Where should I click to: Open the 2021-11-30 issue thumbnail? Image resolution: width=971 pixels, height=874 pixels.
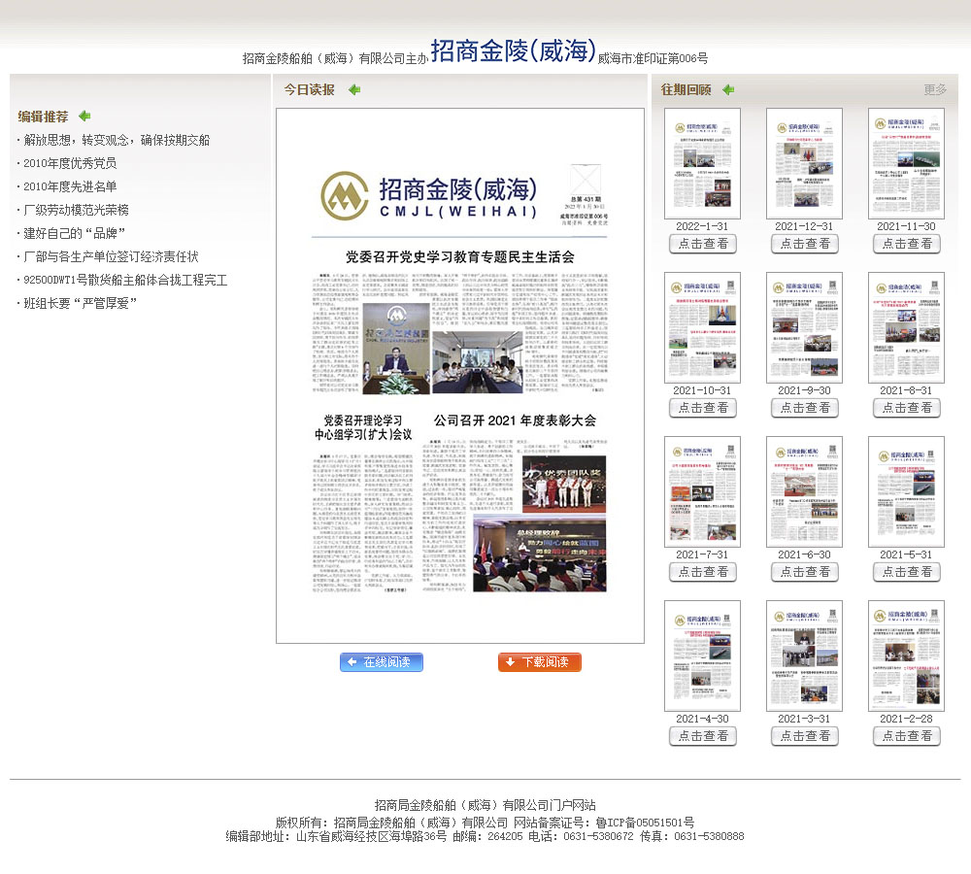[907, 163]
